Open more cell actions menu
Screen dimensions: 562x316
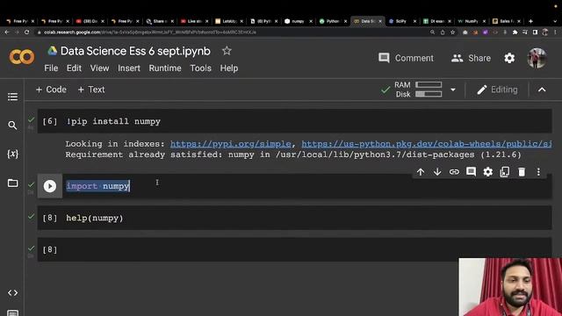[x=538, y=172]
